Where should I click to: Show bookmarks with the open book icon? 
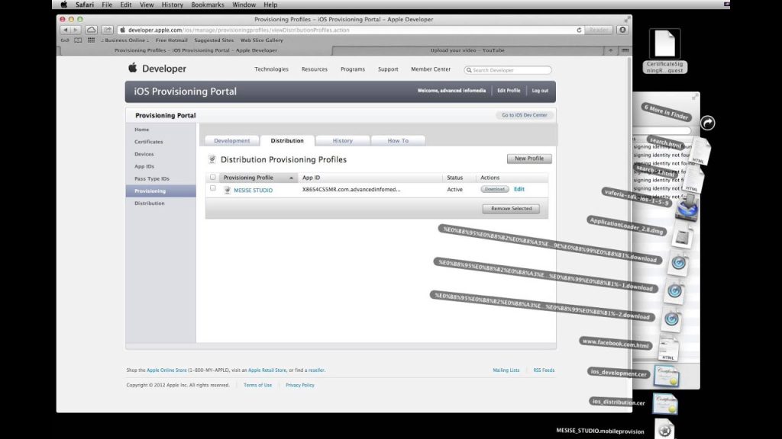coord(79,40)
